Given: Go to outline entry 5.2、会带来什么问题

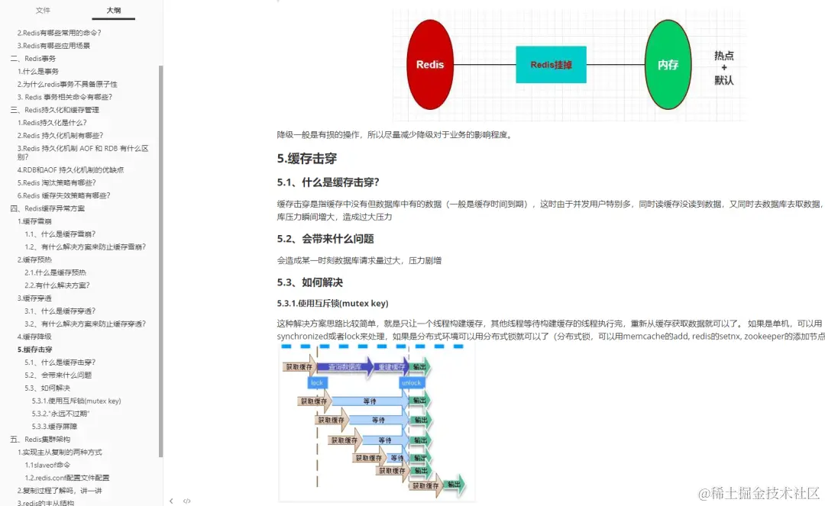Looking at the screenshot, I should coord(58,375).
